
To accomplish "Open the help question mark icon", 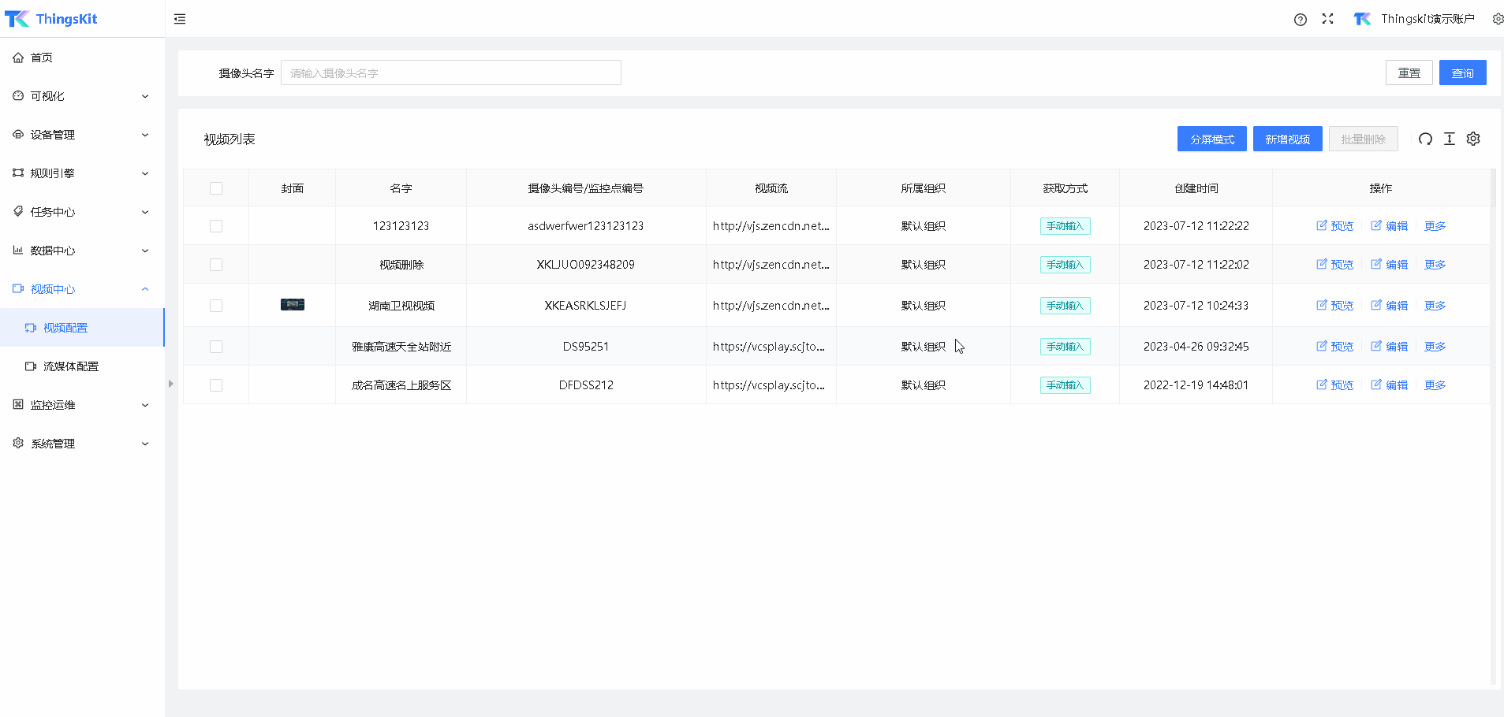I will click(x=1301, y=20).
